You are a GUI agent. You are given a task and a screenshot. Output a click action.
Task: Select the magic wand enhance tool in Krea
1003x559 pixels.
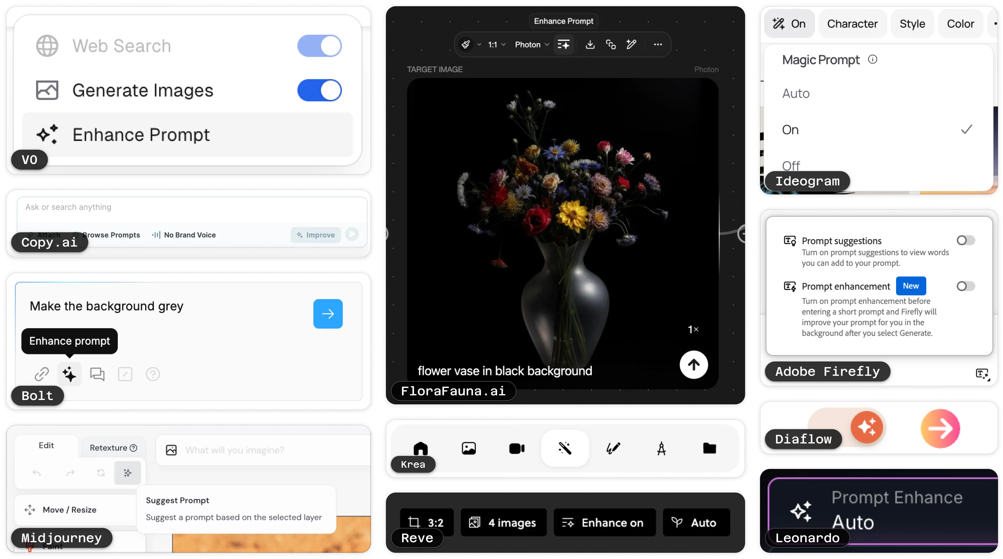565,448
